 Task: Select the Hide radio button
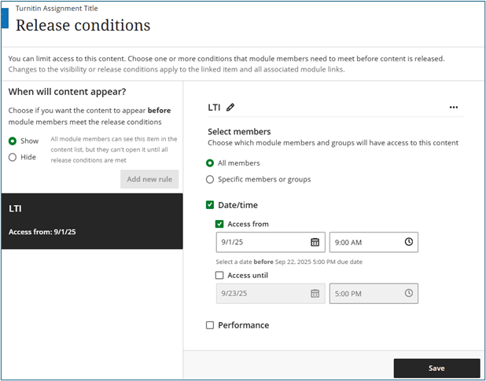pyautogui.click(x=13, y=157)
